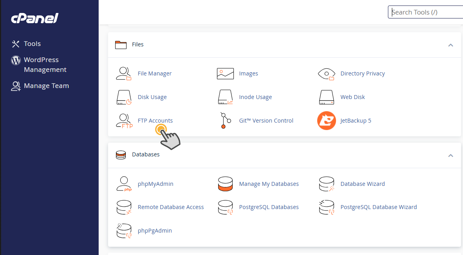Click the Databases section title text
Viewport: 463px width, 255px height.
point(145,155)
